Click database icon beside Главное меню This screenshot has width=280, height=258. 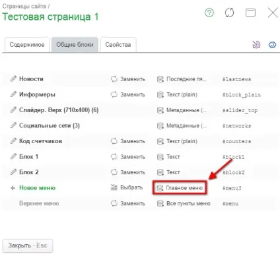[x=160, y=188]
